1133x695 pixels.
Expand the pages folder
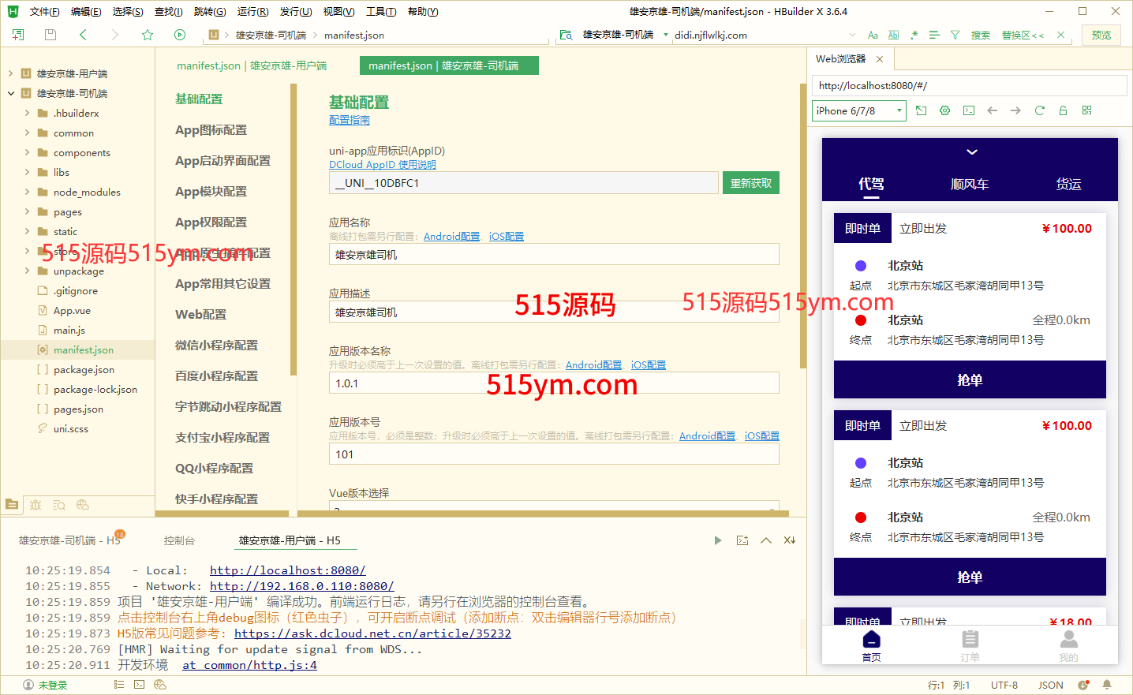click(27, 211)
